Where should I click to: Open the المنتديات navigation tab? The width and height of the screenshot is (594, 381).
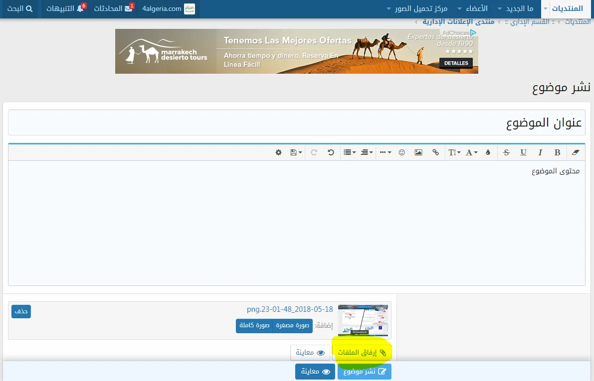click(567, 9)
